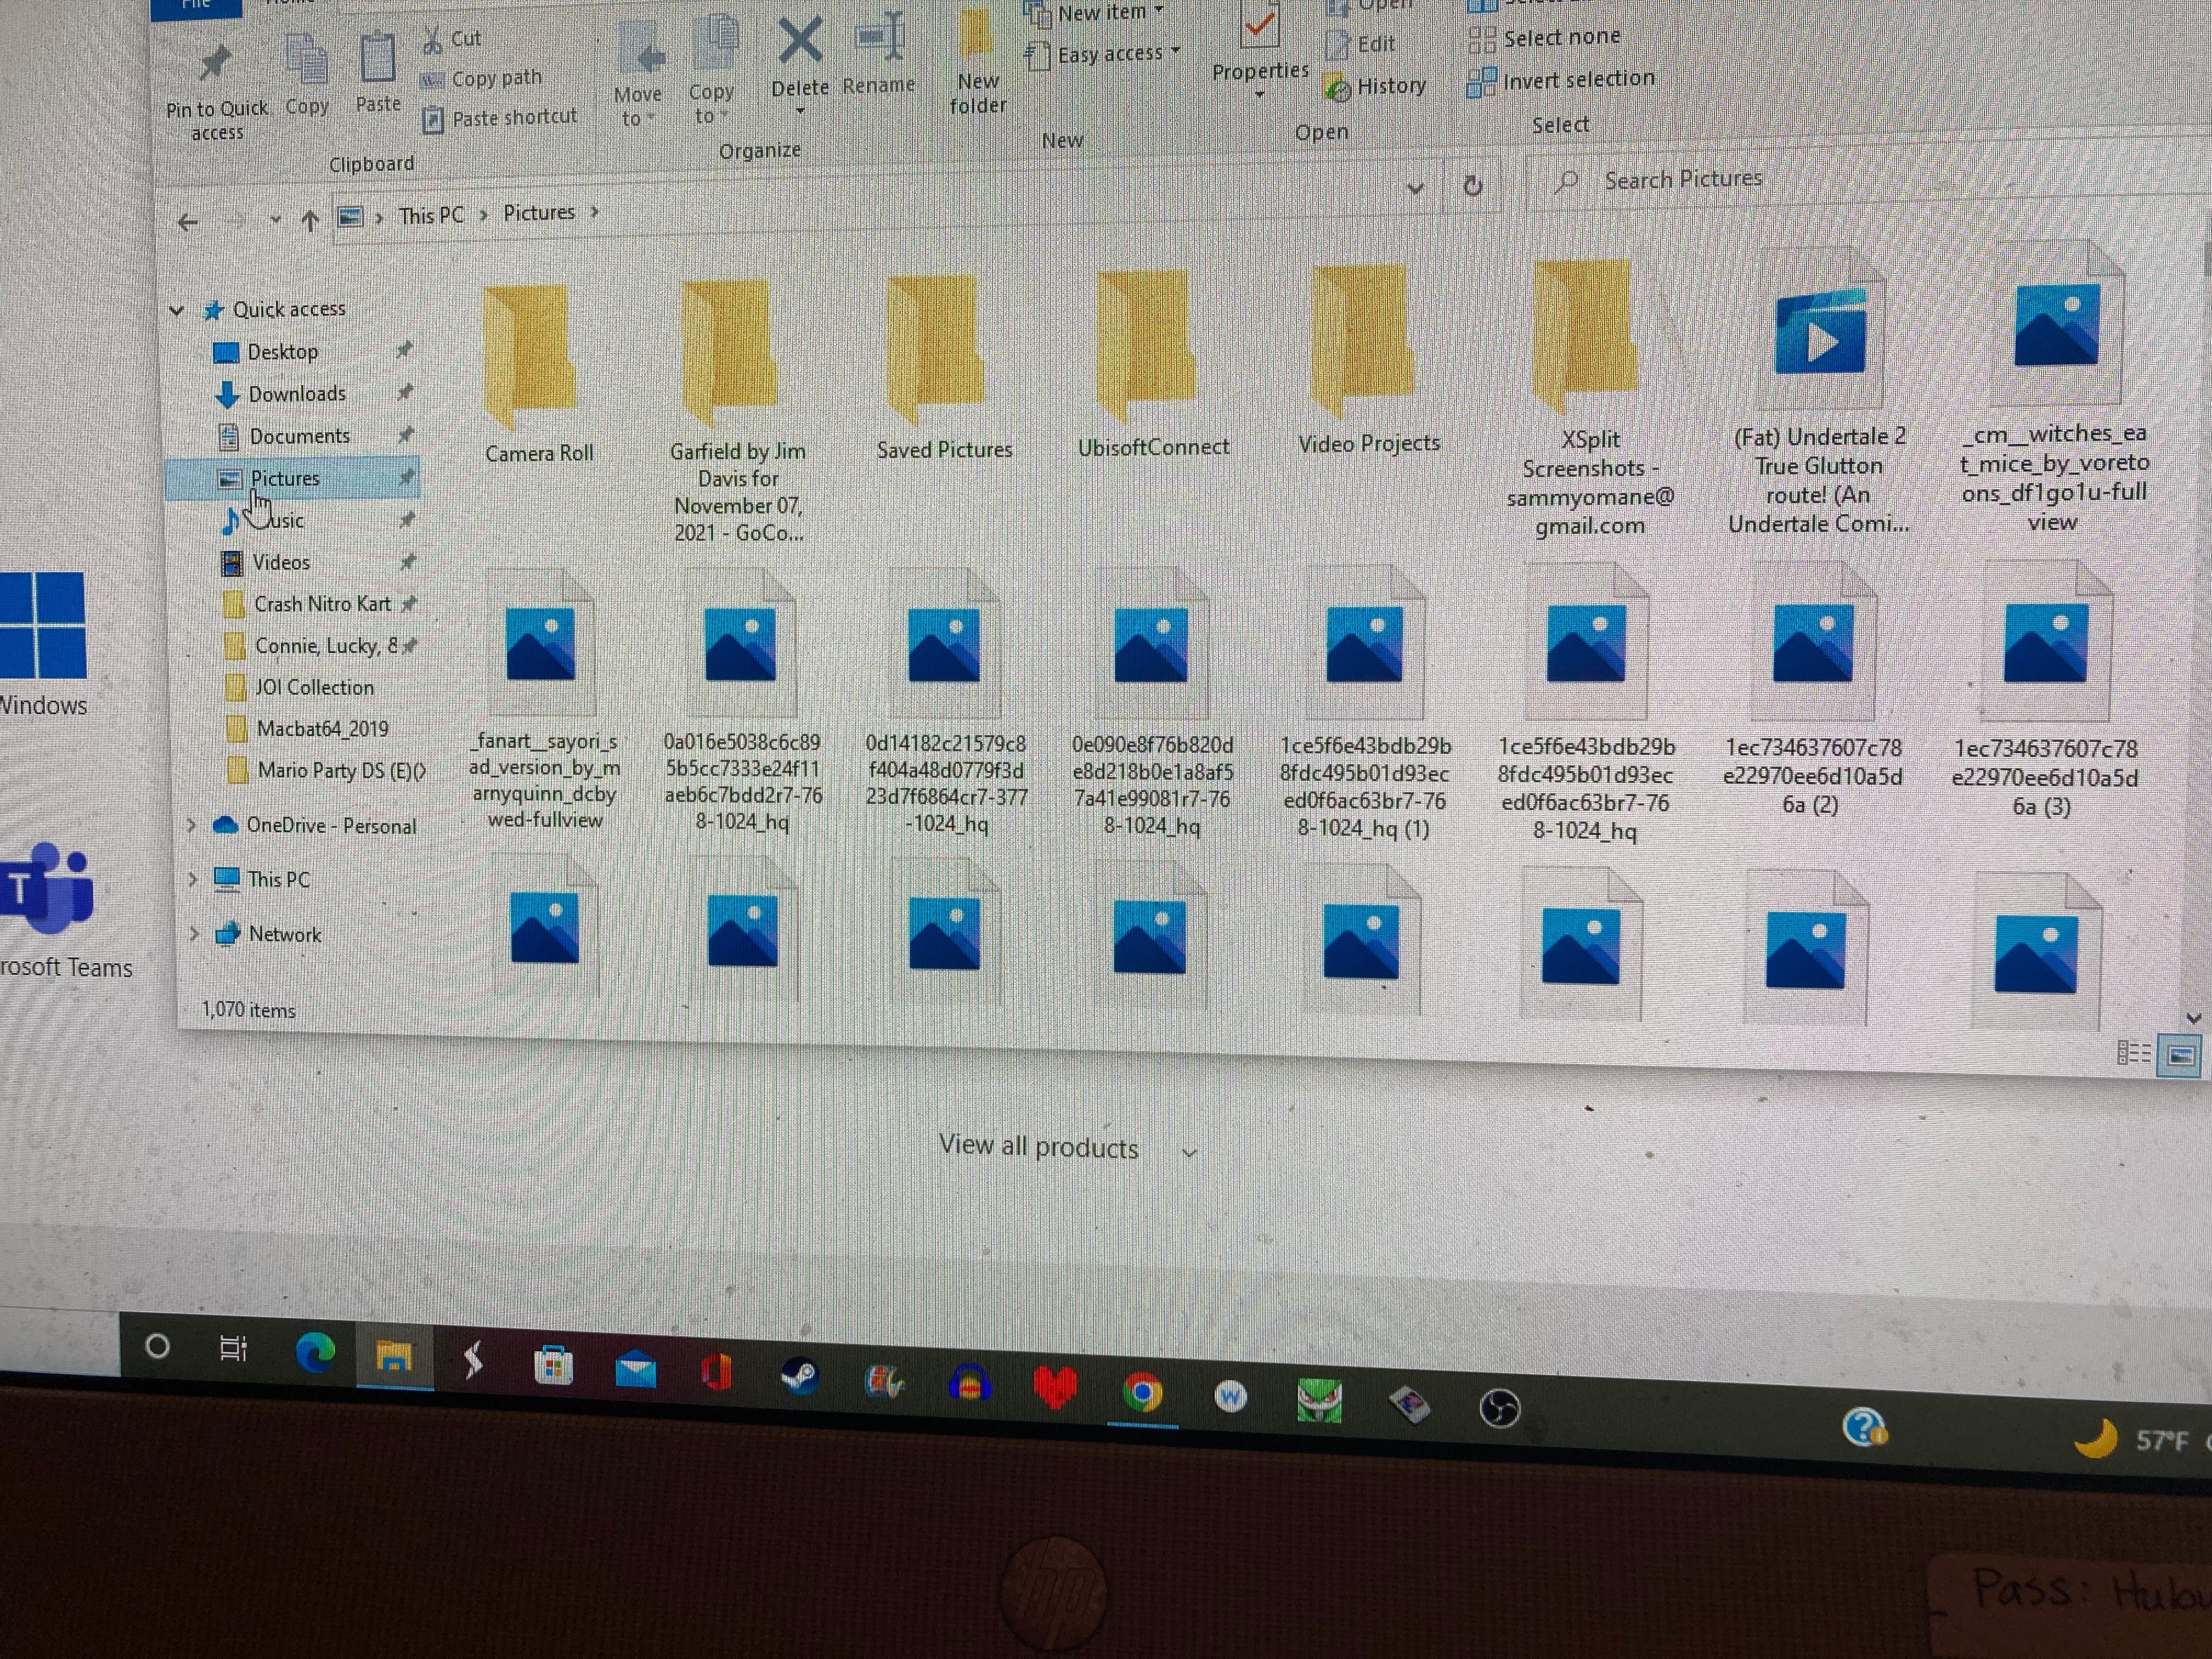
Task: Click the Up directory arrow
Action: 309,221
